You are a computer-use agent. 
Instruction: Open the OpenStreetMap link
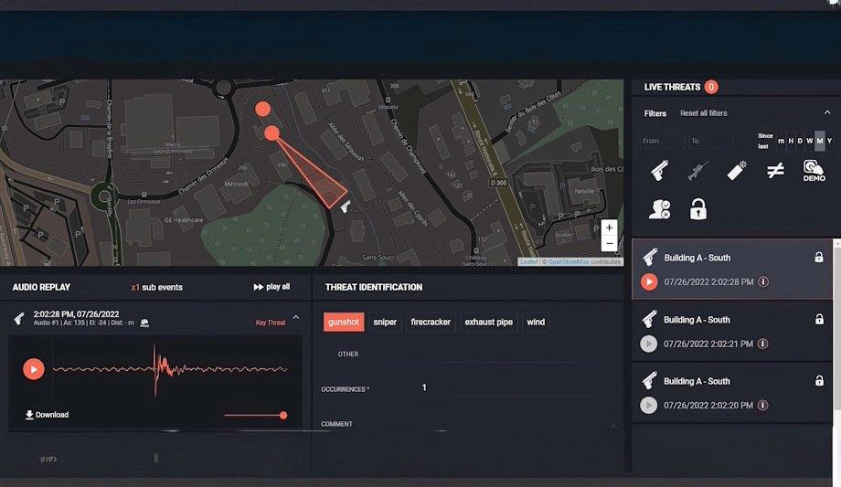point(568,261)
